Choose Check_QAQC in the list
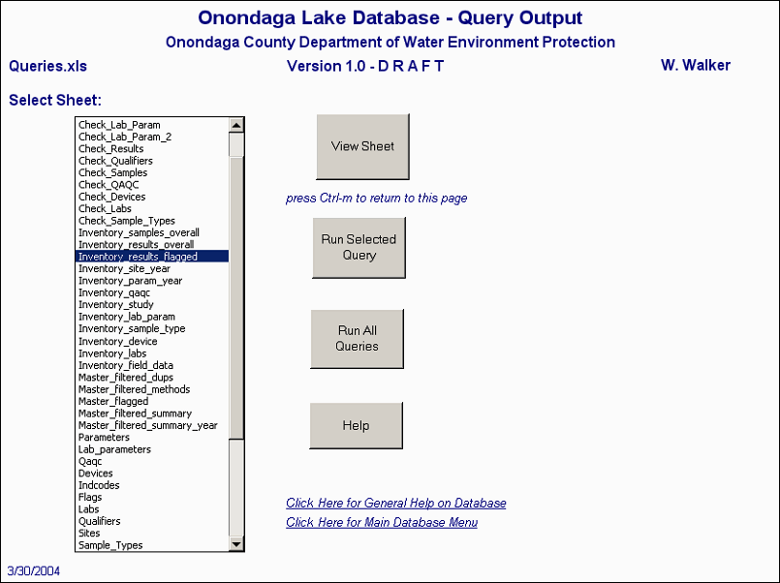The width and height of the screenshot is (780, 583). (x=152, y=184)
